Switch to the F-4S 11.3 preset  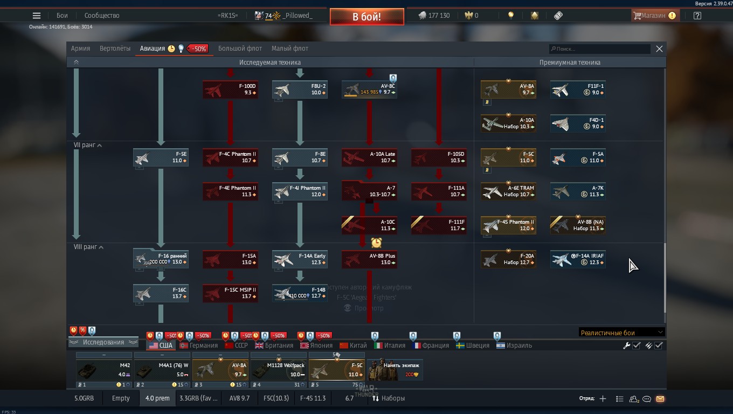313,398
